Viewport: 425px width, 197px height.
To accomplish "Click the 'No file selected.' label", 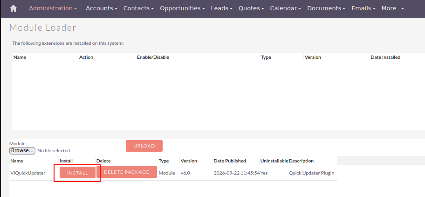I will coord(54,150).
